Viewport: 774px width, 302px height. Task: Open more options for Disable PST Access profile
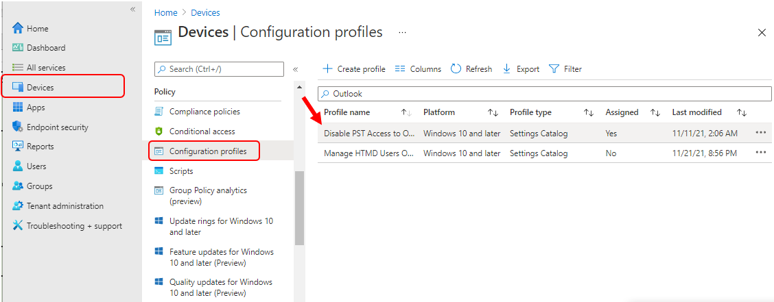tap(761, 133)
